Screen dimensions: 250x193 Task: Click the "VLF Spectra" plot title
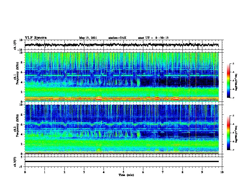[36, 38]
